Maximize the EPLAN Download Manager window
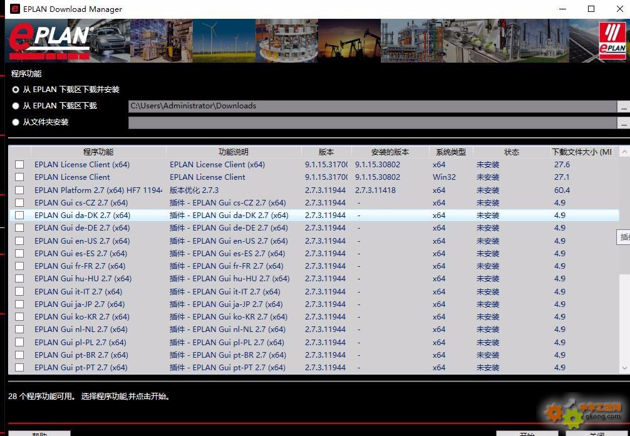630x436 pixels. pos(591,9)
